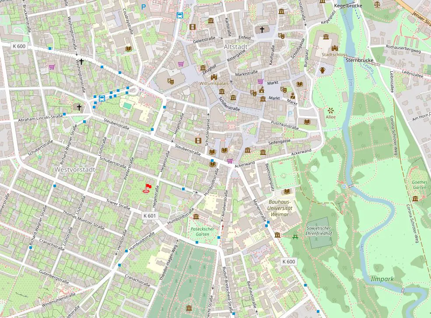Select the fountain icon in the Stadtschloss park
This screenshot has width=431, height=318.
322,70
